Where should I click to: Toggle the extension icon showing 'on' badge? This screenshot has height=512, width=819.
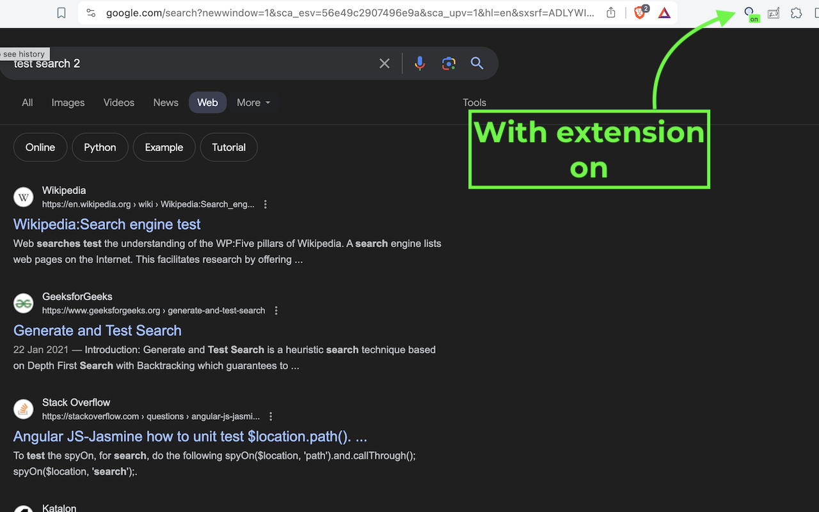[751, 14]
